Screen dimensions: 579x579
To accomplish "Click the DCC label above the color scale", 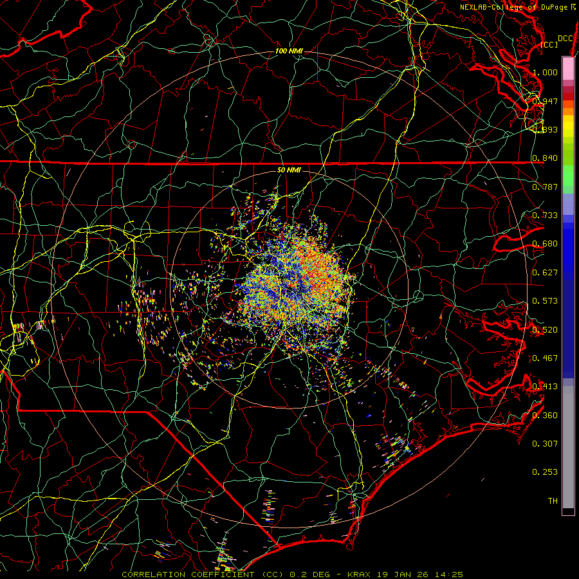I will 565,39.
